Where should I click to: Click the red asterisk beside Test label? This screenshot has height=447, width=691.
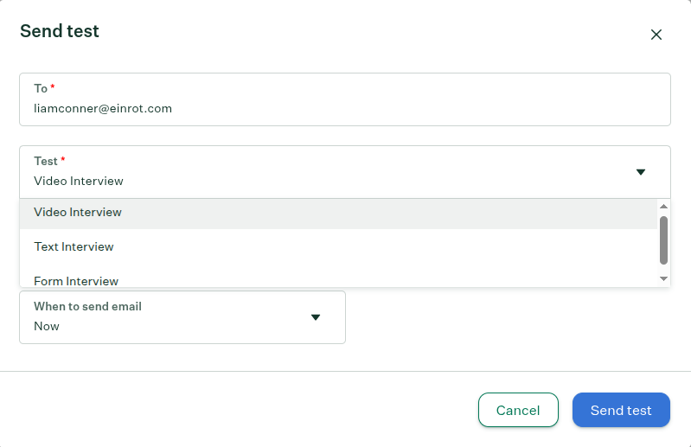tap(63, 160)
